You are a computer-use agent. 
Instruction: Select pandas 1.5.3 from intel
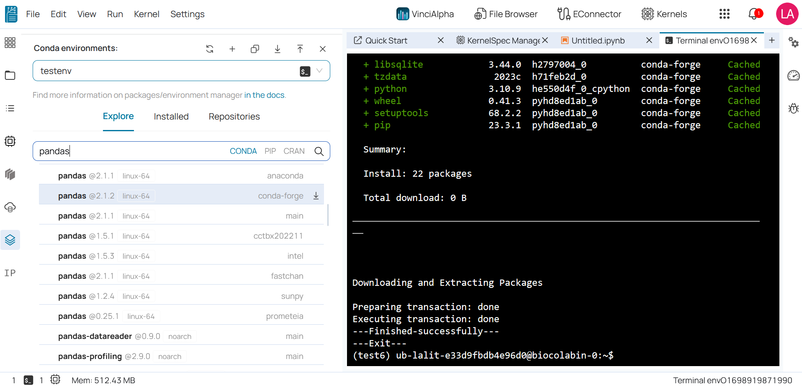coord(181,256)
